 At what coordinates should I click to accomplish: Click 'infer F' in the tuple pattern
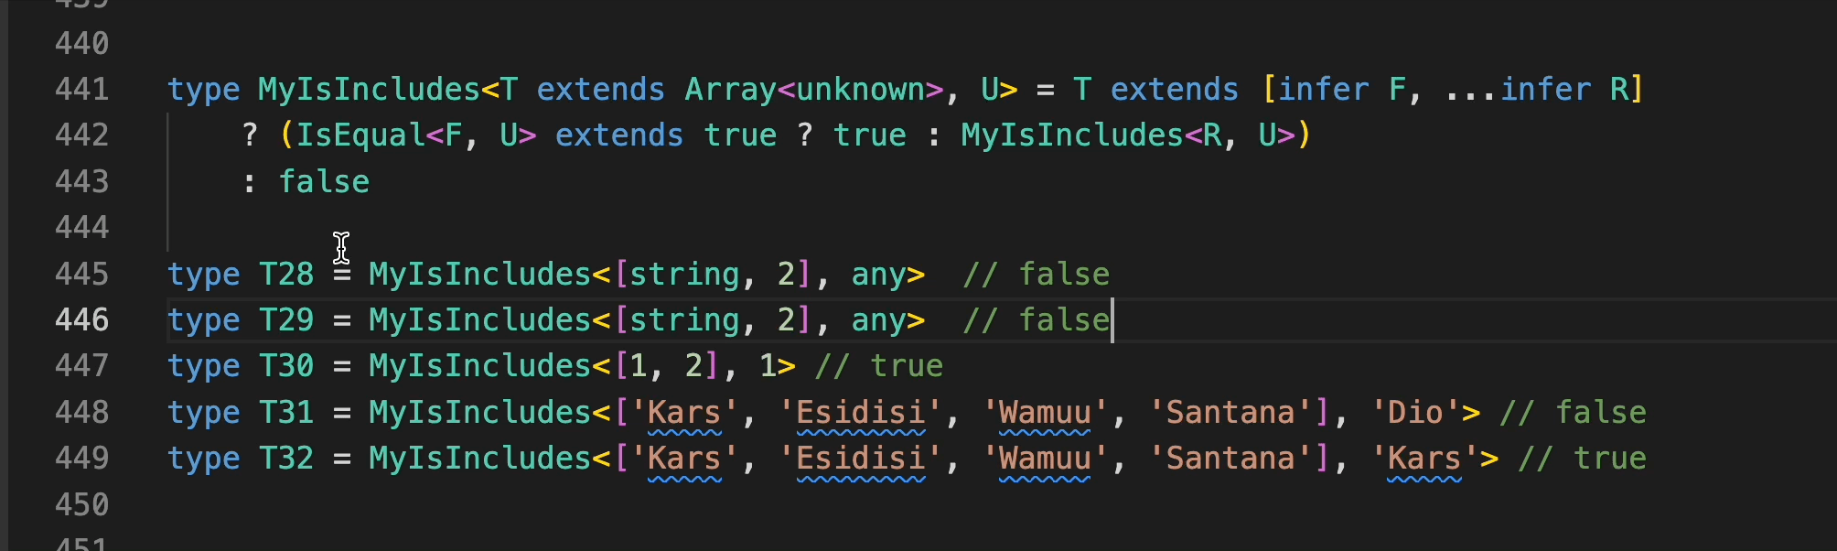point(1340,90)
